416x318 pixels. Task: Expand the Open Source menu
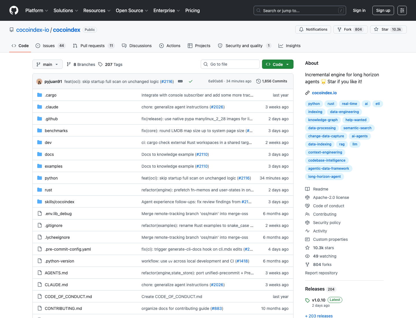(x=132, y=10)
